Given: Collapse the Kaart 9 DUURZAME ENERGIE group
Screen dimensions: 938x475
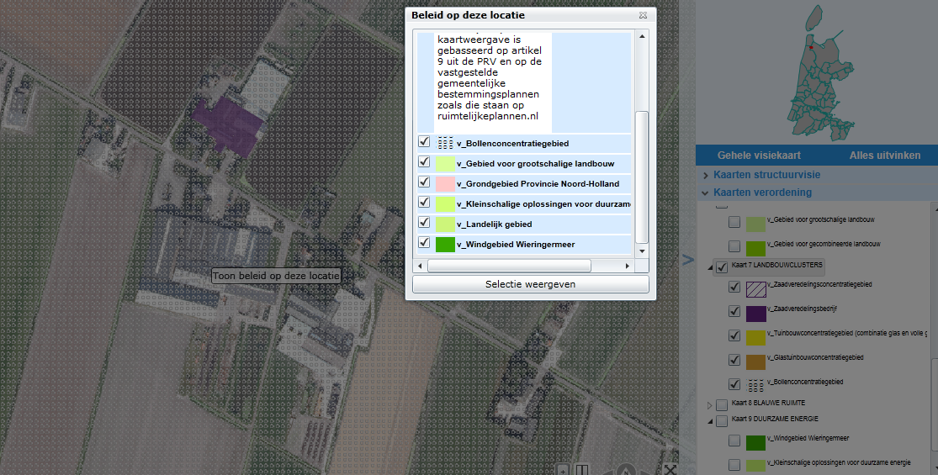Looking at the screenshot, I should (x=708, y=420).
